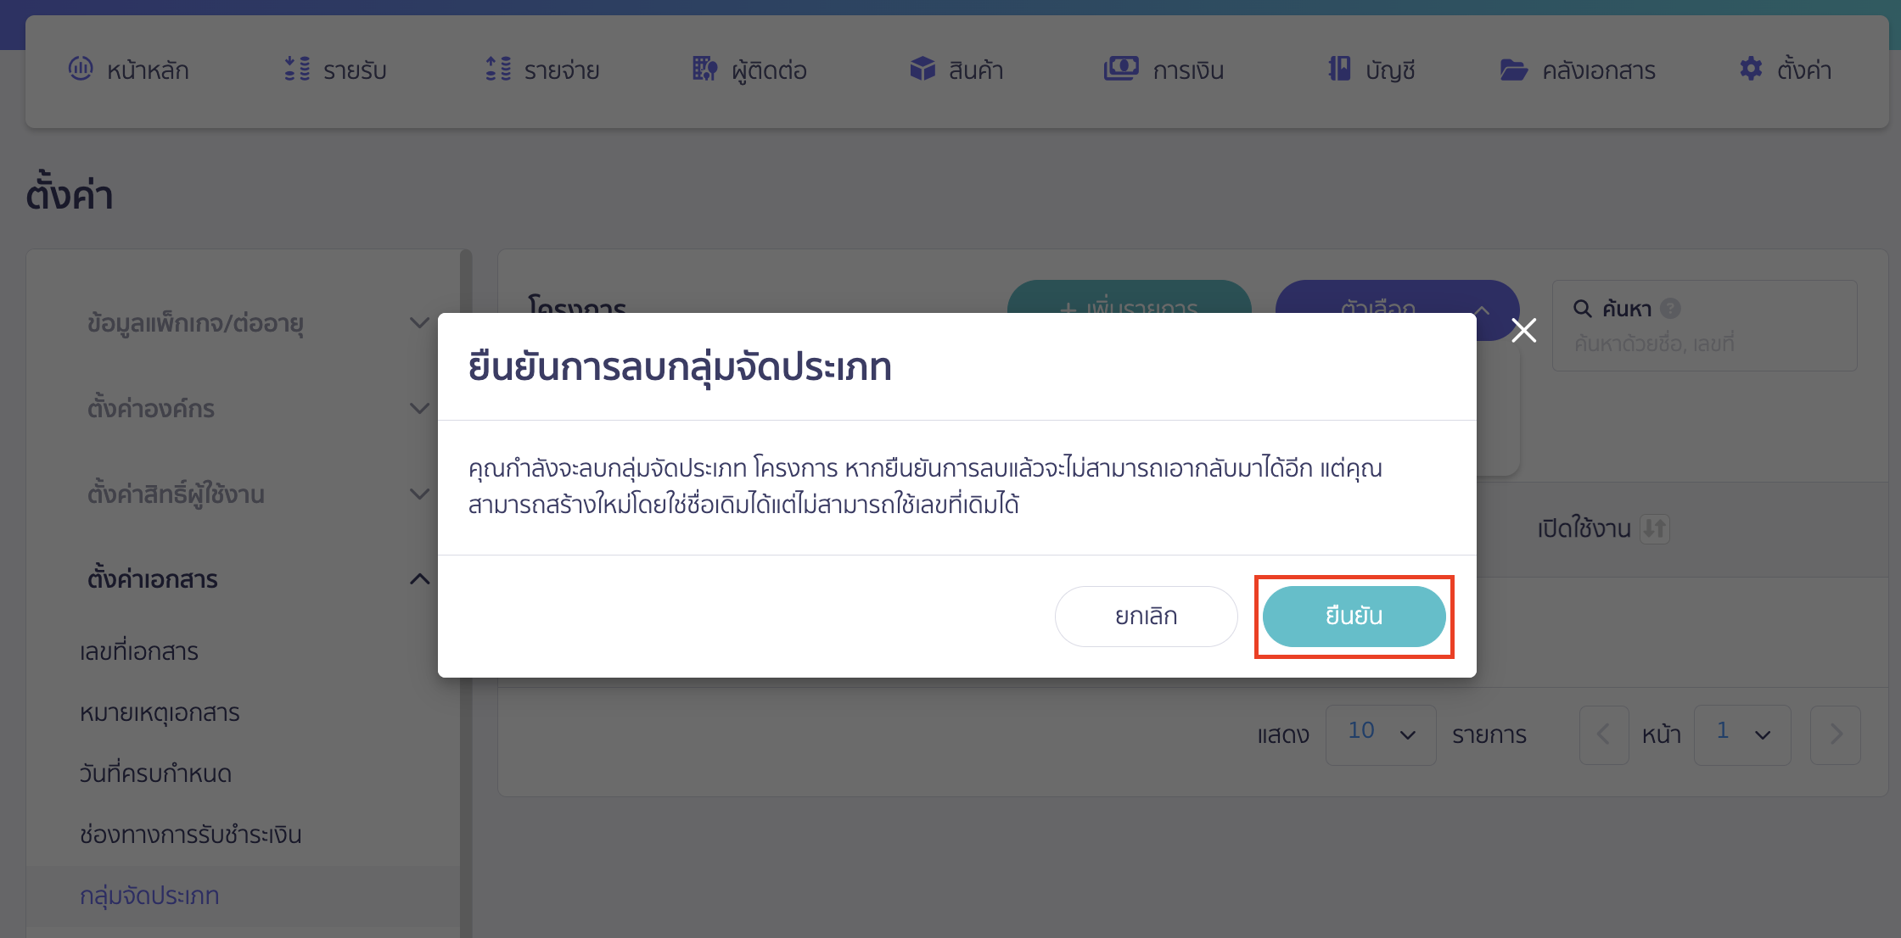Open the คลังเอกสาร document folder icon
This screenshot has height=938, width=1901.
(x=1513, y=70)
